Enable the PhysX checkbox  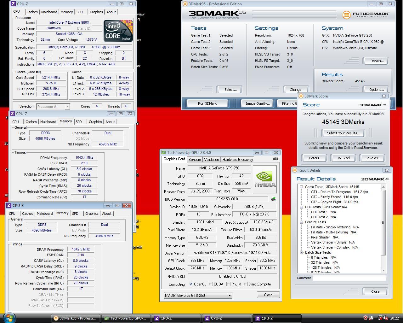tap(228, 284)
